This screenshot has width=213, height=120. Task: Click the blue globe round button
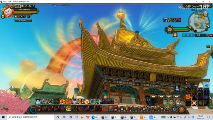(x=174, y=109)
